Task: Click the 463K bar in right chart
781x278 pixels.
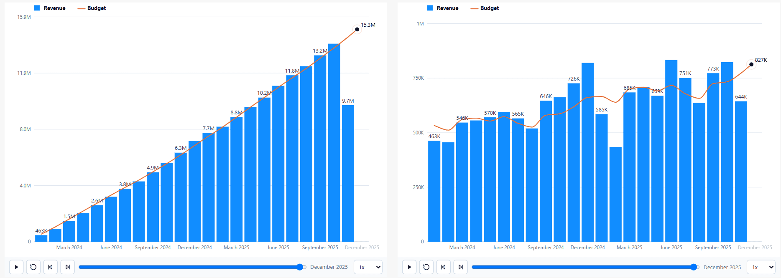Action: (434, 191)
